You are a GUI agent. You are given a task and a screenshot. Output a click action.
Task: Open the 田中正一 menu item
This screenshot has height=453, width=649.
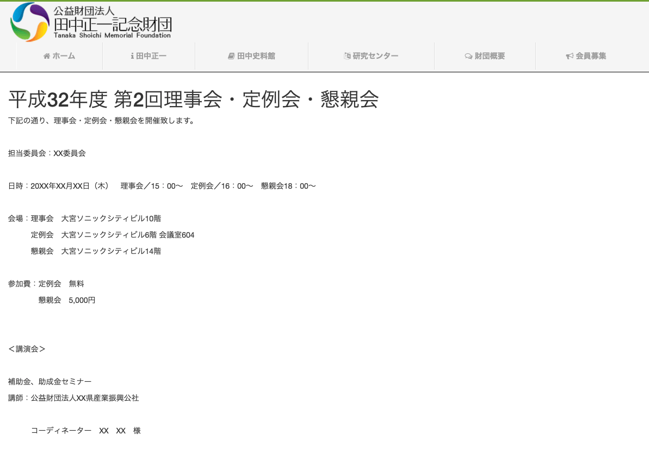(149, 56)
